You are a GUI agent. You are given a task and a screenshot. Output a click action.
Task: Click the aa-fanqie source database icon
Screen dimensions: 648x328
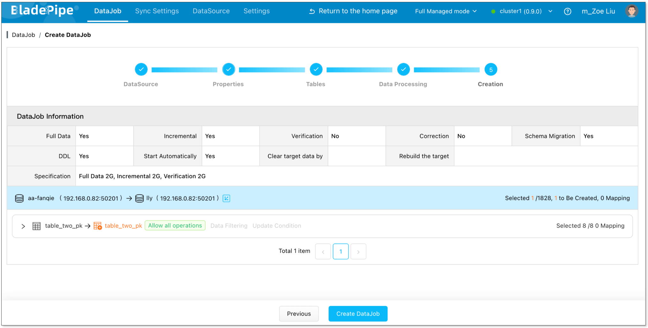[x=19, y=198]
